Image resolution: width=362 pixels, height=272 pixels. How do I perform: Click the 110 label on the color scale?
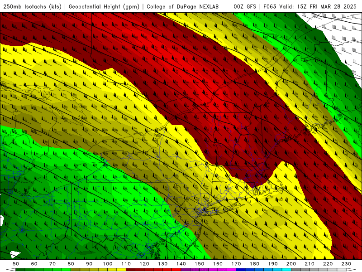126,264
